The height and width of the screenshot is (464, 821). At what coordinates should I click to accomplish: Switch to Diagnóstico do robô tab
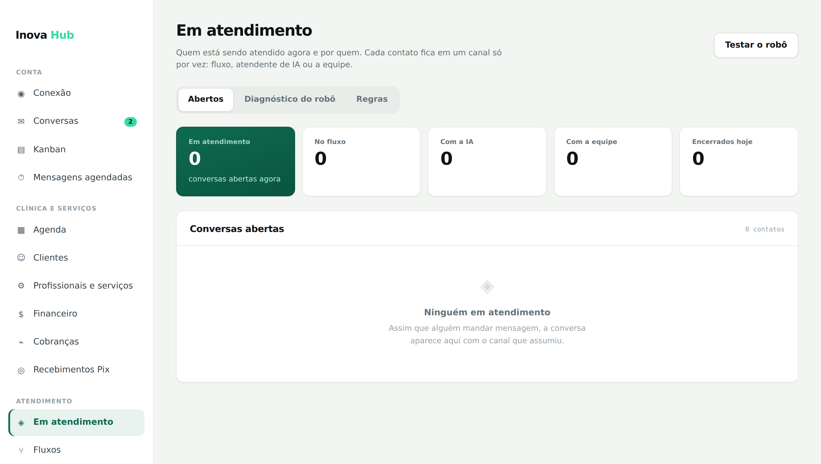point(290,99)
